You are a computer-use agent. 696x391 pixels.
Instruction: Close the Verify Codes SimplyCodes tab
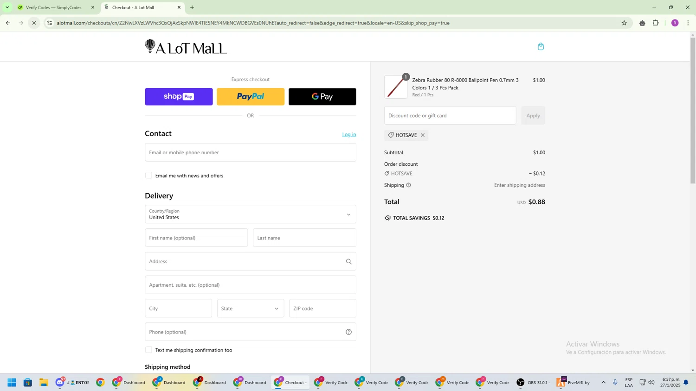[92, 7]
